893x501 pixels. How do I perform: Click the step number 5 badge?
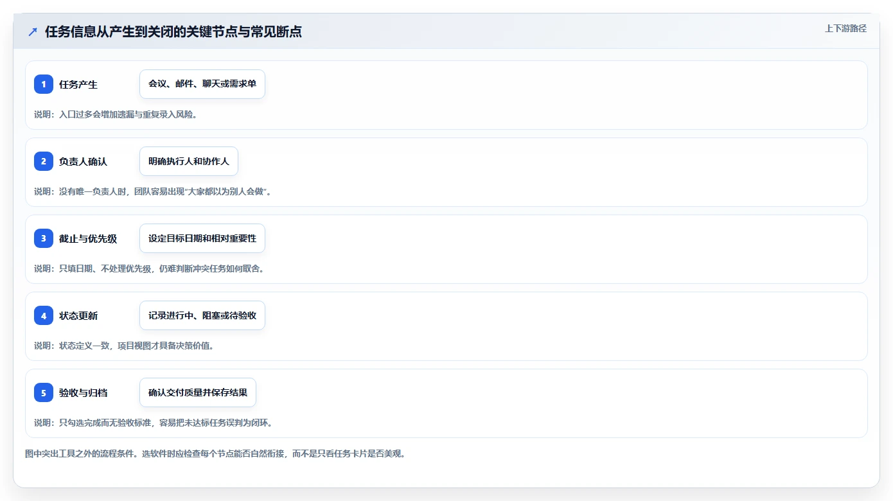[x=44, y=392]
